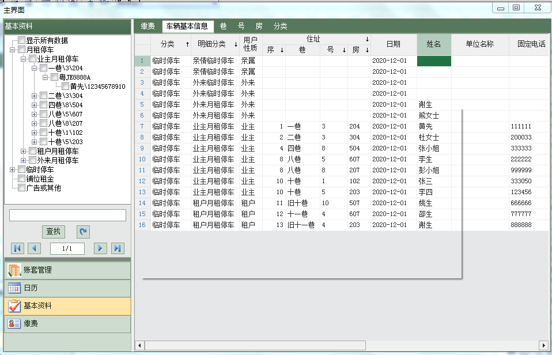The image size is (552, 355).
Task: Select the 车辆基本信息 tab
Action: pyautogui.click(x=187, y=26)
